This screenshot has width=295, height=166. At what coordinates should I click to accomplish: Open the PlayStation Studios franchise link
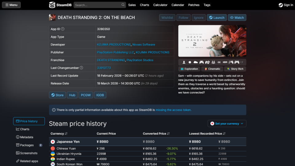(x=140, y=60)
